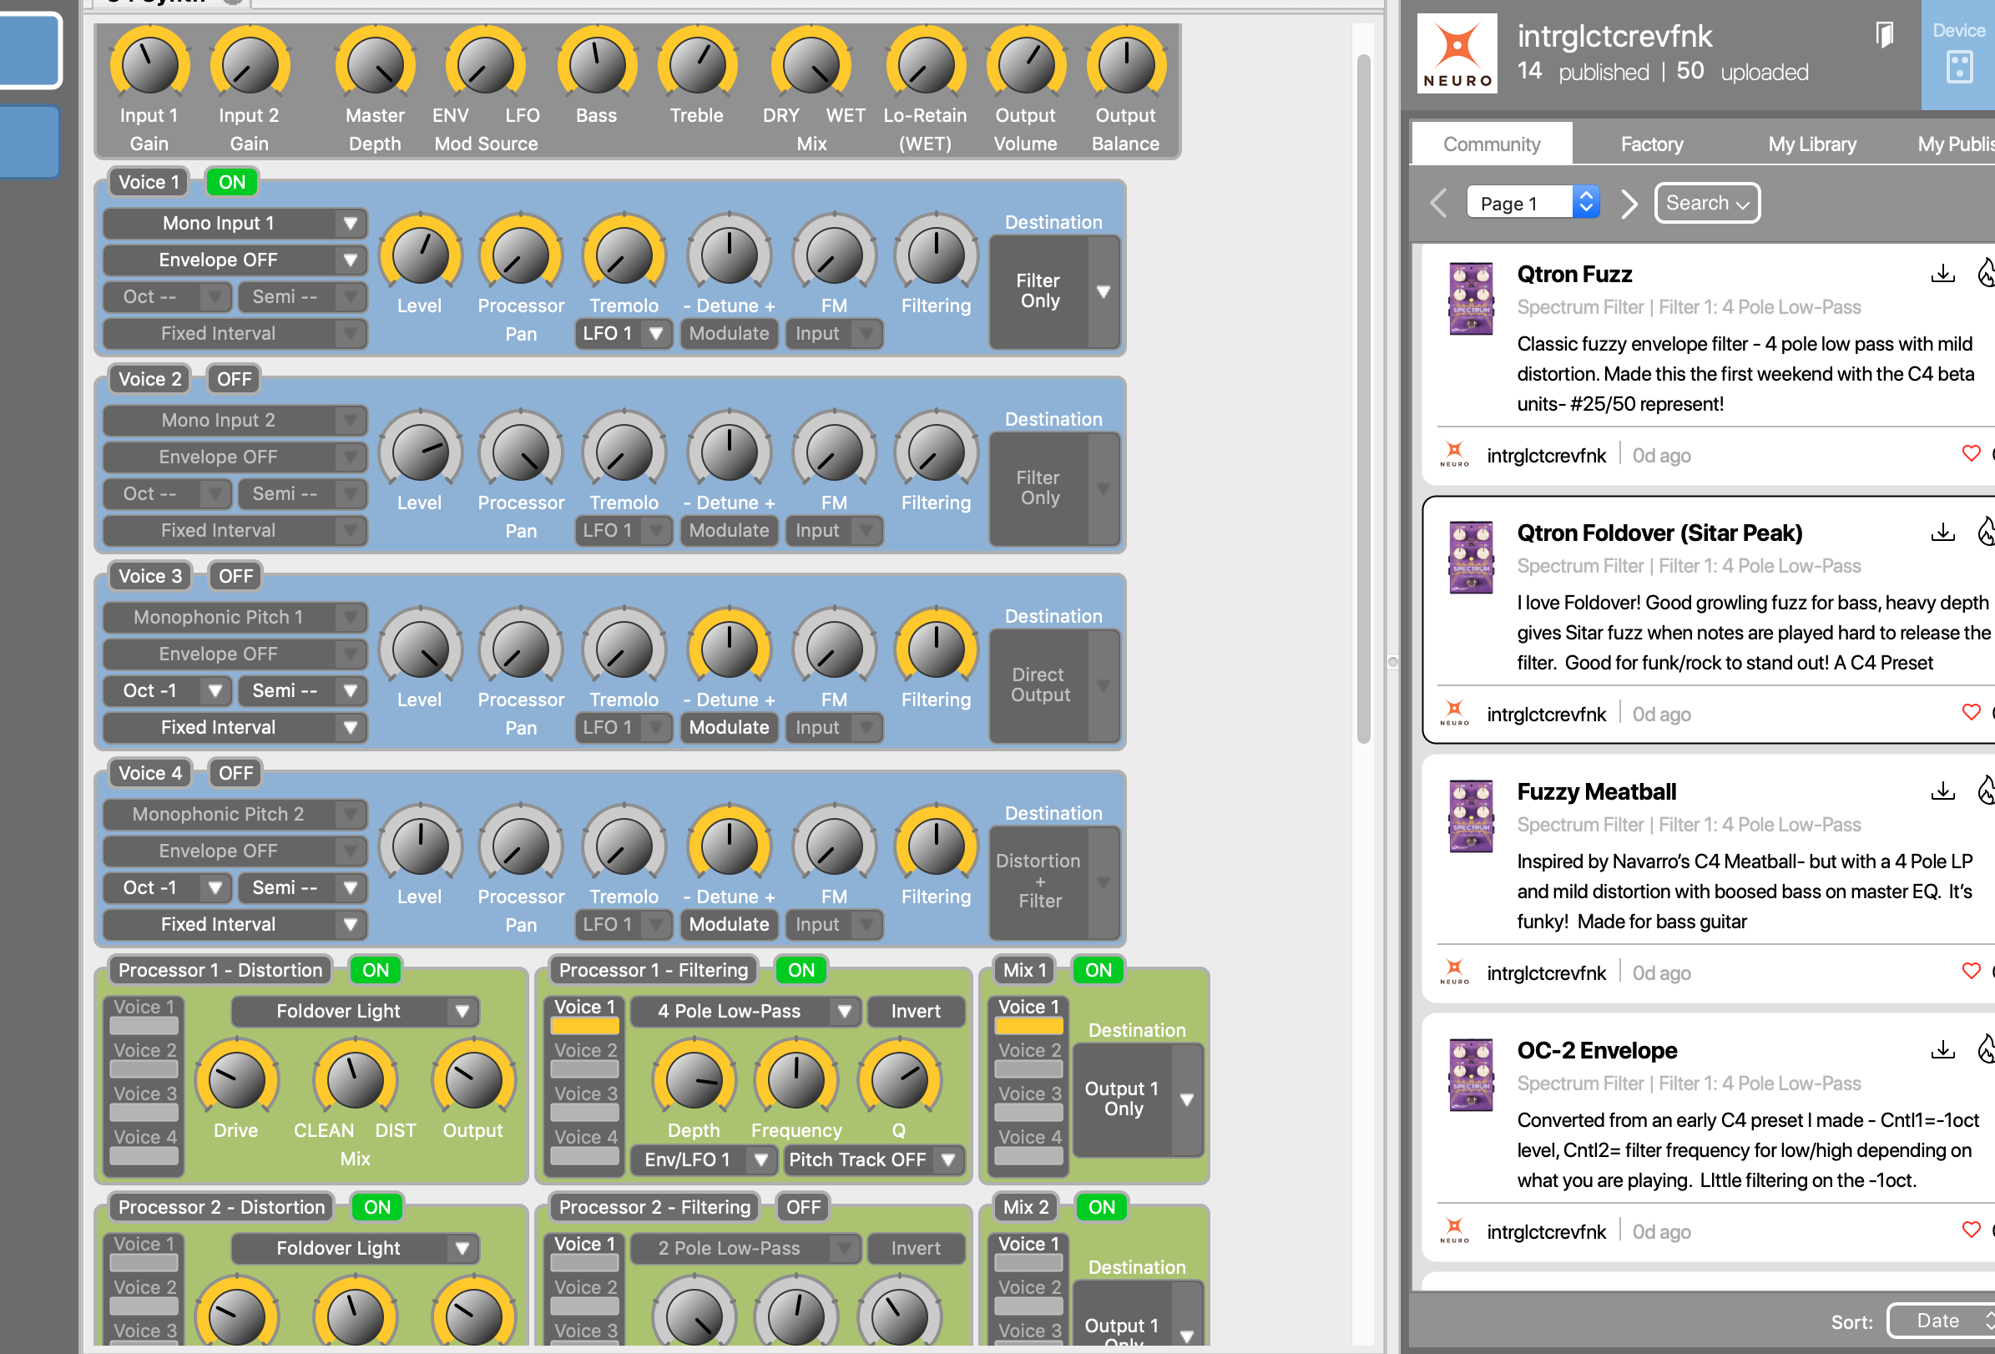Burn Qtron Foldover preset with flame icon
Viewport: 1995px width, 1354px height.
1986,532
